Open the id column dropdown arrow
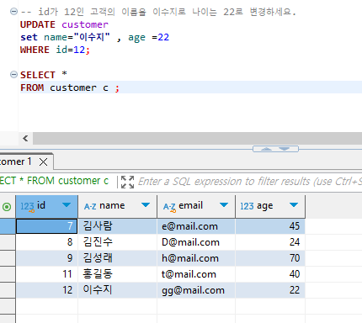This screenshot has height=323, width=362. pyautogui.click(x=67, y=205)
